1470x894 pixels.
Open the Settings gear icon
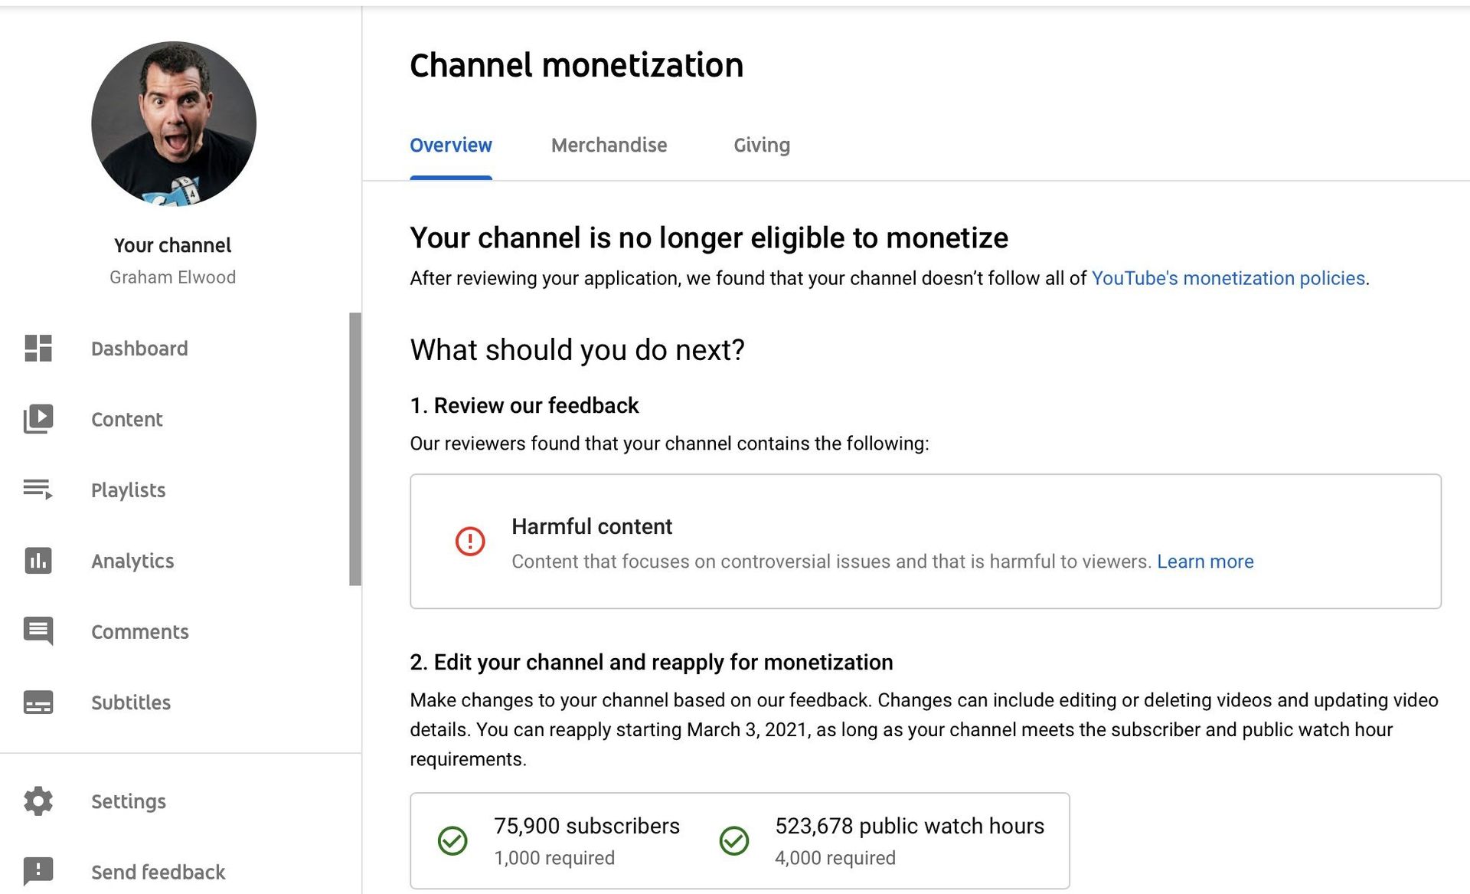click(38, 801)
